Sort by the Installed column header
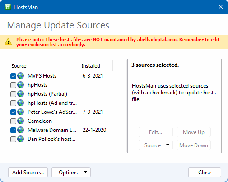This screenshot has width=228, height=182. coord(96,66)
